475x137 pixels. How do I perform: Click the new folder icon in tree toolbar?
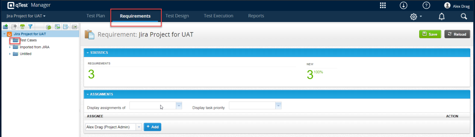click(5, 27)
